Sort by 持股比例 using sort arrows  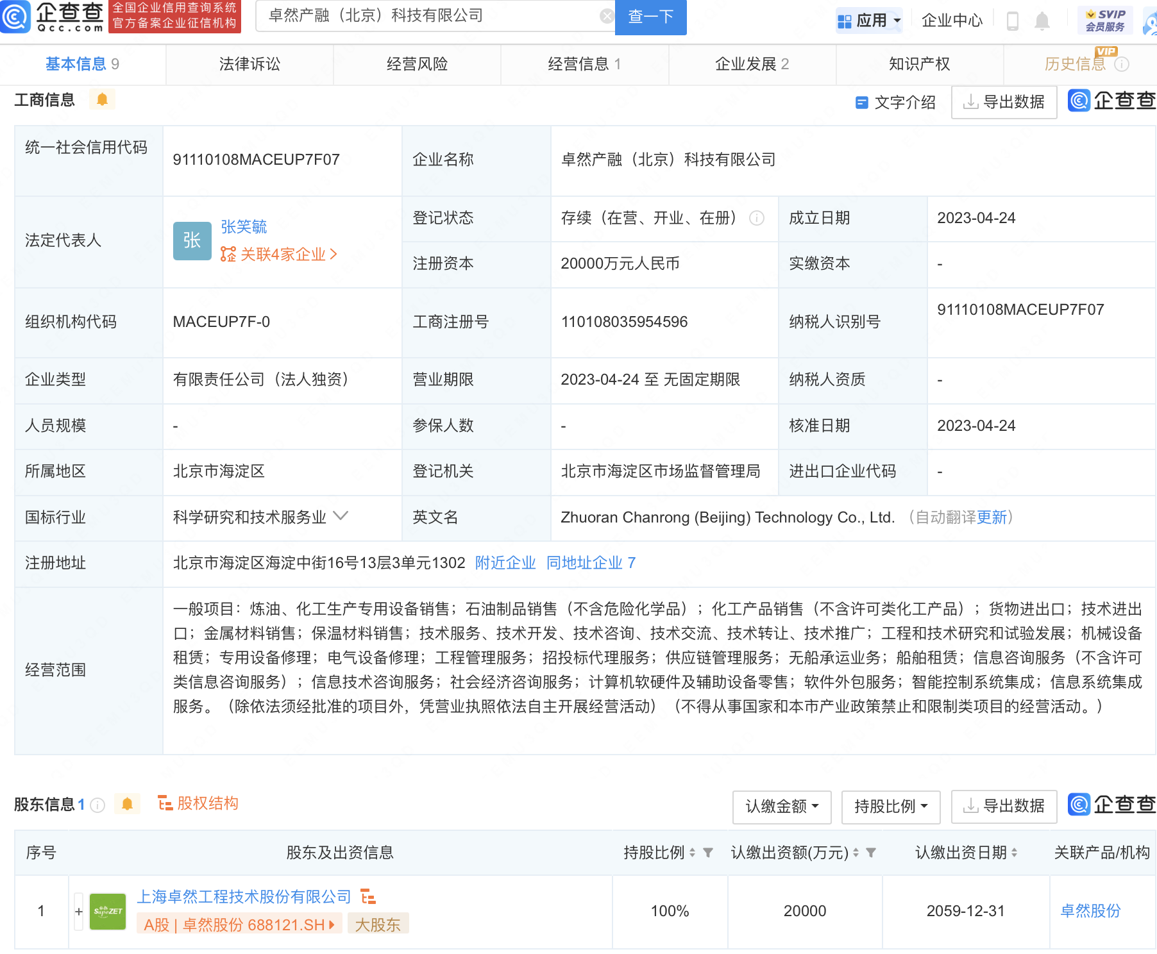pos(692,853)
